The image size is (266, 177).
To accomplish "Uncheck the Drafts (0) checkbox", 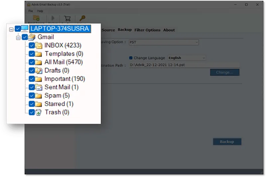I will 32,70.
